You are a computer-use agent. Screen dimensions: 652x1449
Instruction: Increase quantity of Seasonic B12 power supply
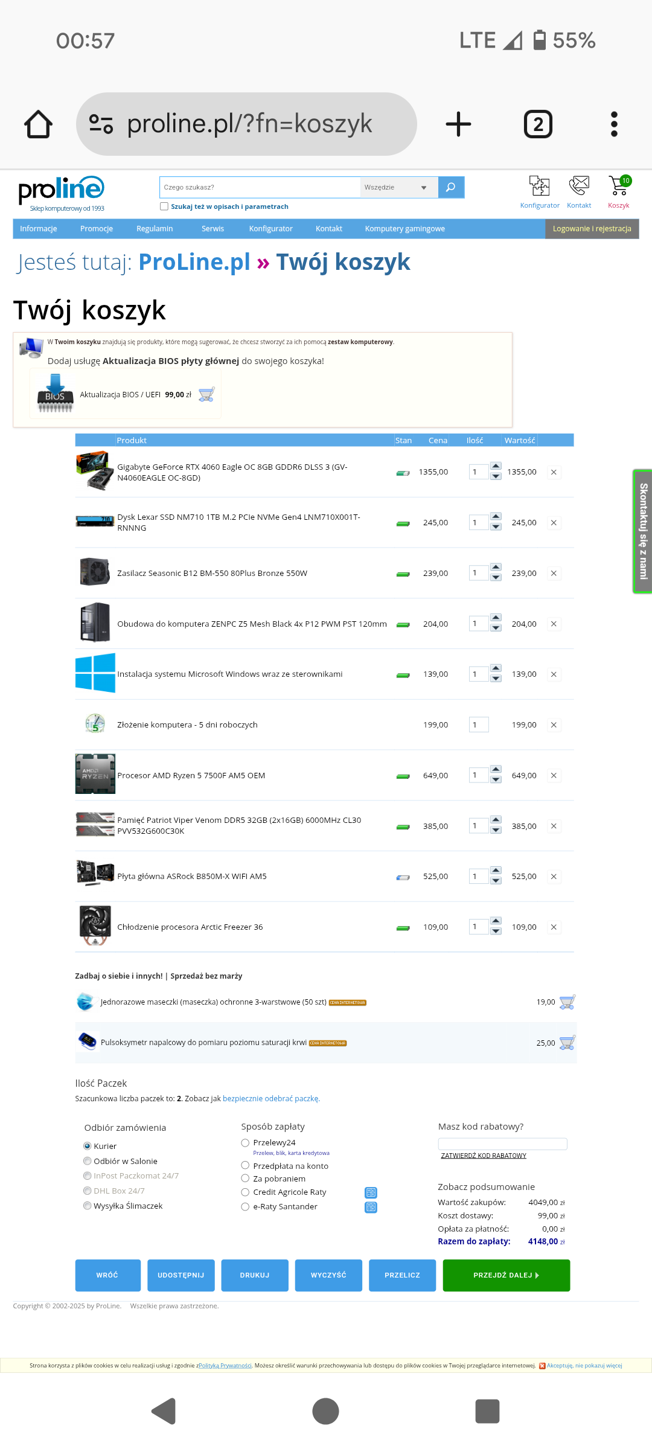[x=496, y=567]
